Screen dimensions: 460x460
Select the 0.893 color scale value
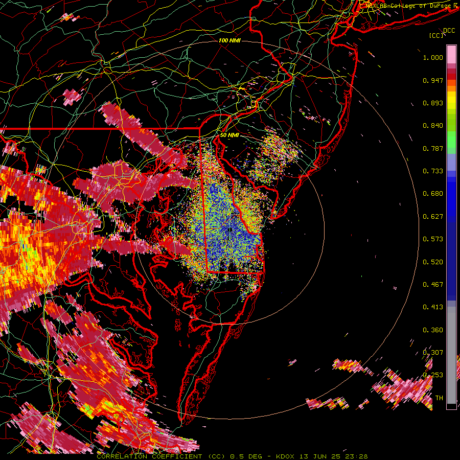click(x=433, y=103)
